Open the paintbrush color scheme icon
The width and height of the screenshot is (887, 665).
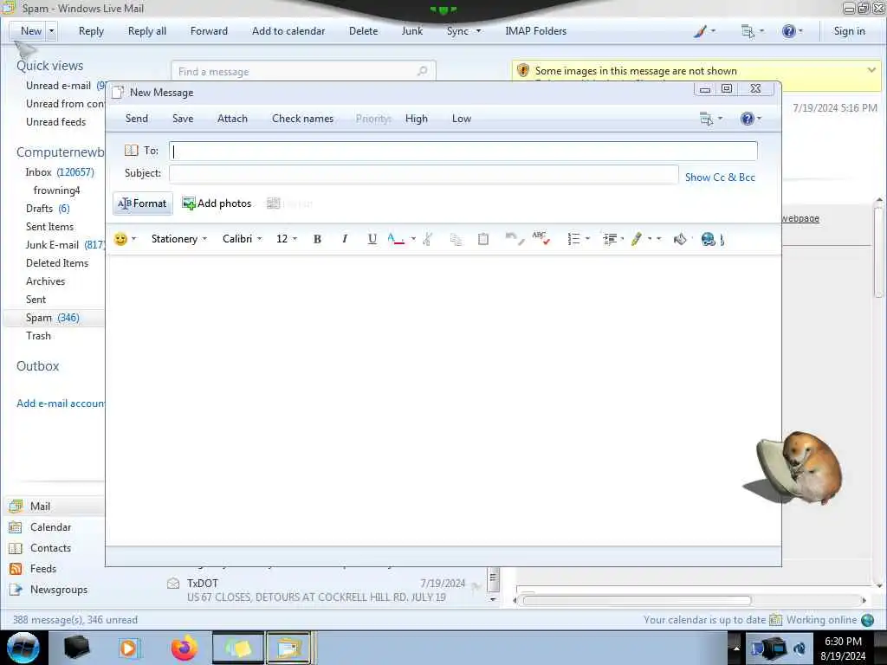(x=700, y=31)
